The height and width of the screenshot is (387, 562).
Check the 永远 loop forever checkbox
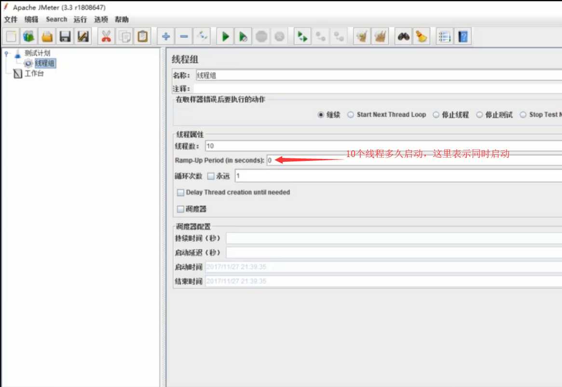[x=211, y=176]
